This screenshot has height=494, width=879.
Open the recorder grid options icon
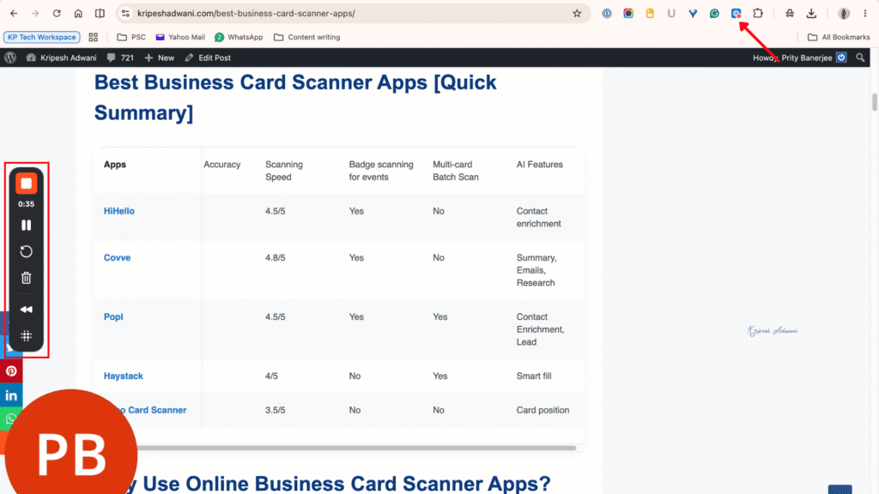(x=26, y=335)
